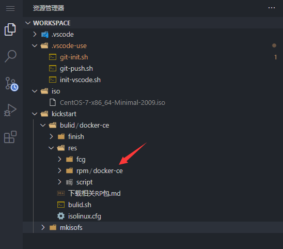The image size is (283, 249).
Task: Click the fcg folder name
Action: pos(81,160)
